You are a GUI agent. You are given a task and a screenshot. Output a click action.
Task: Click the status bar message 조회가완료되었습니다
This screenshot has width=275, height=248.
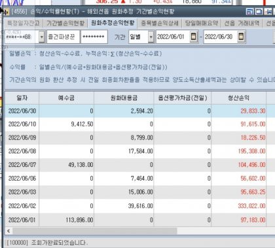[x=60, y=243]
